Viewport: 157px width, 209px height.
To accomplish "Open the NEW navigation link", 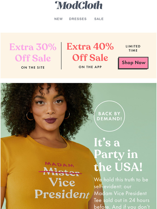I will [x=58, y=19].
